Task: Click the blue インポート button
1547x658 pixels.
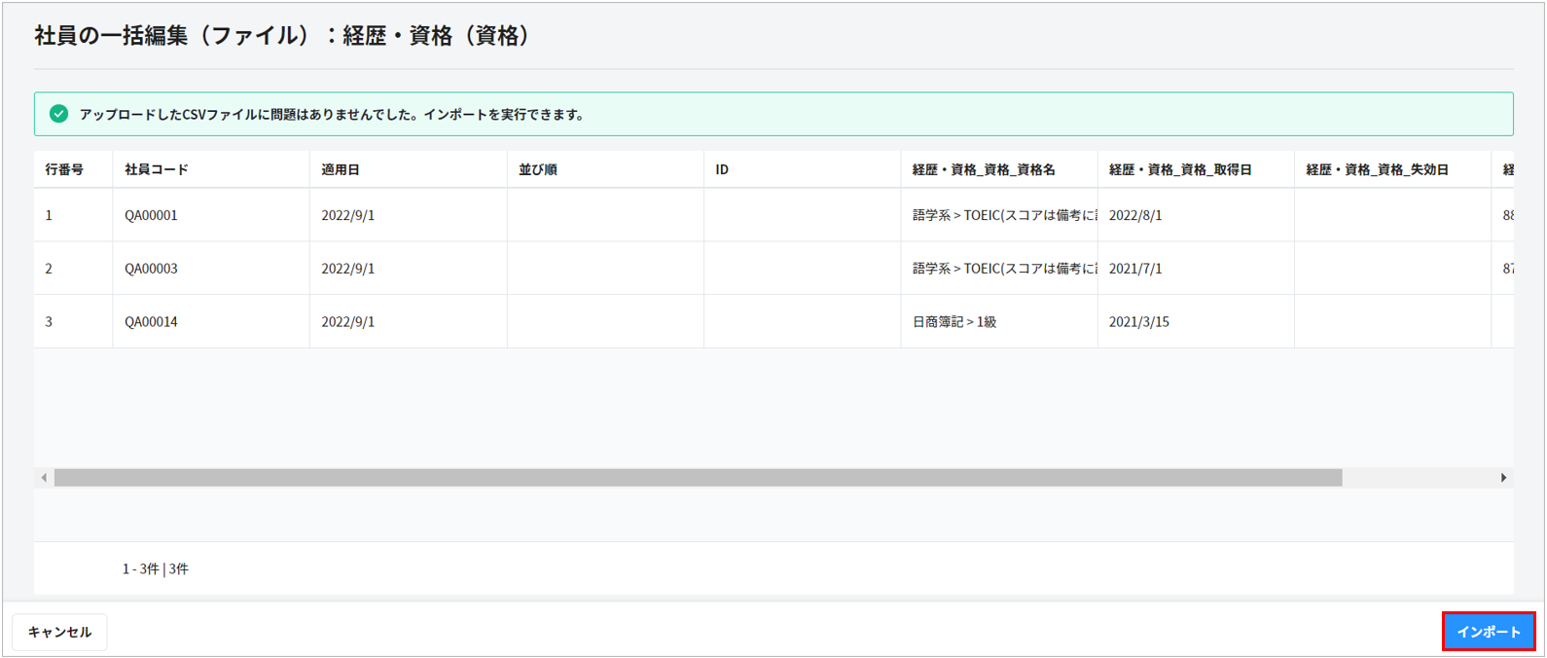Action: pyautogui.click(x=1488, y=632)
